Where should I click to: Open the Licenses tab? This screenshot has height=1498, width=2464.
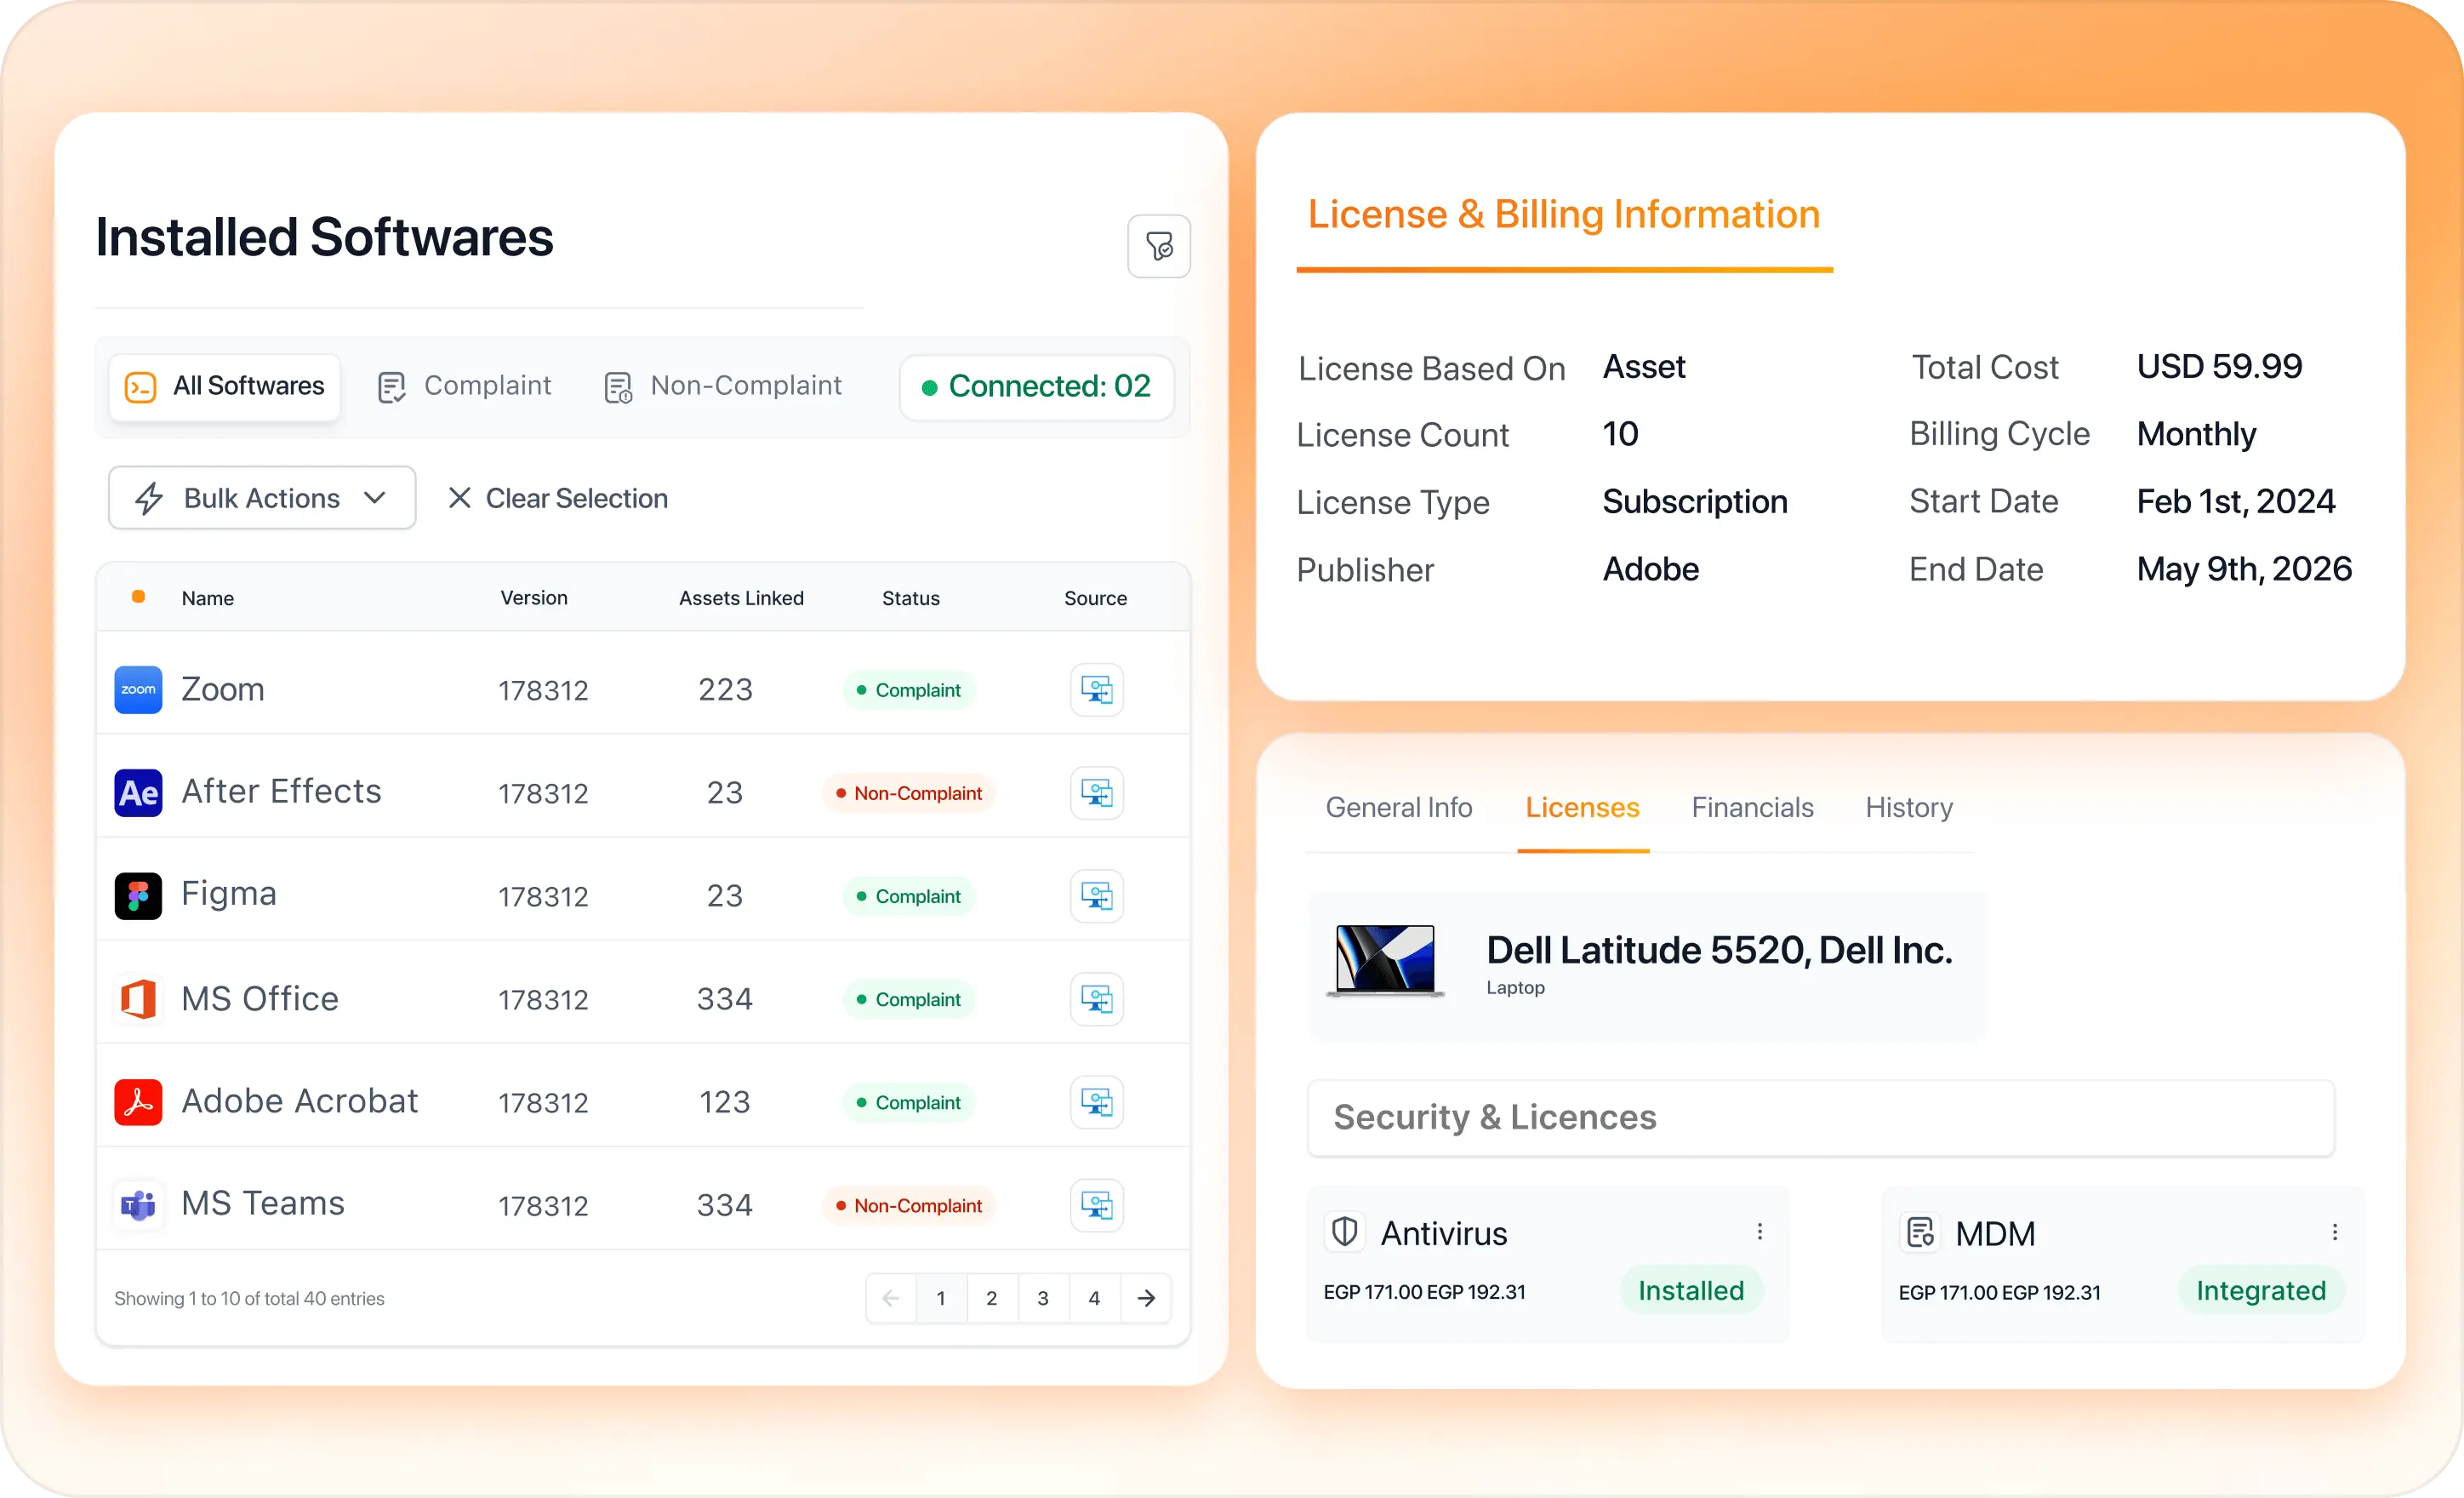pos(1582,808)
